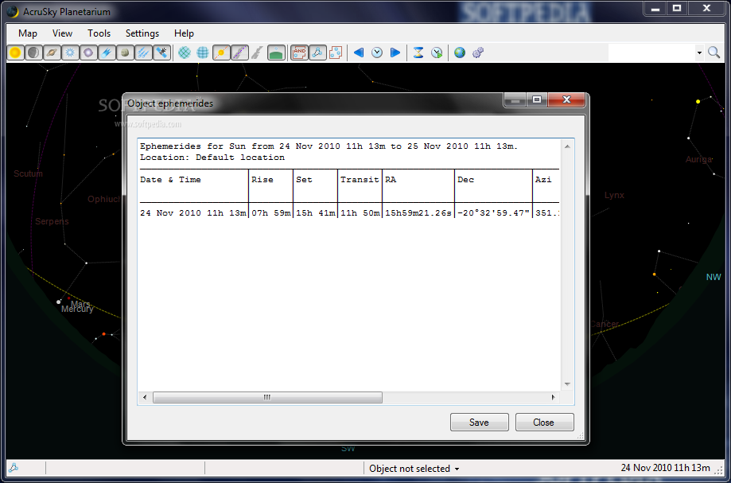Toggle the grey Milky Way icon
The height and width of the screenshot is (483, 731).
[x=257, y=53]
